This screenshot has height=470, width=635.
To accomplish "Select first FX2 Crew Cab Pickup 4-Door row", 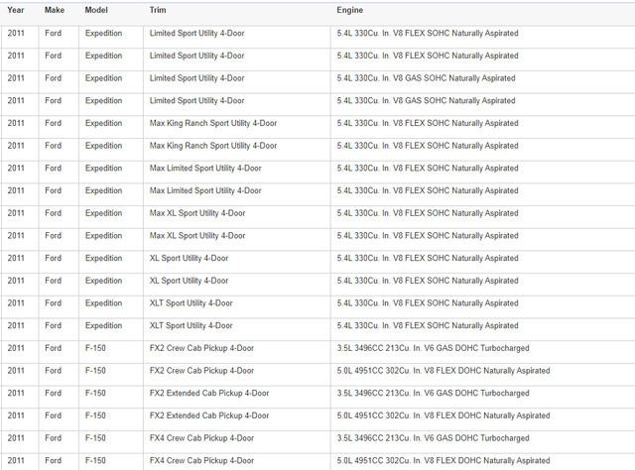I will (317, 348).
